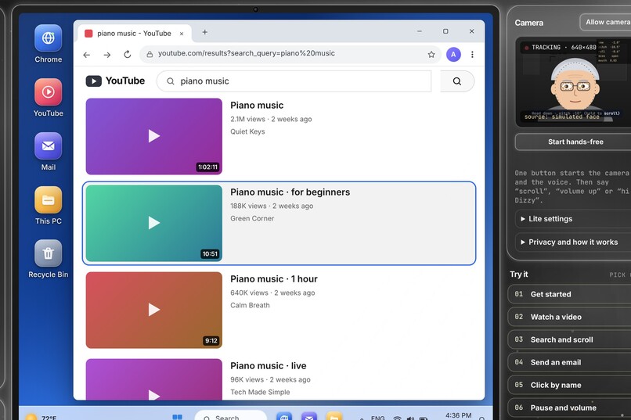Open the This PC desktop icon

[49, 206]
